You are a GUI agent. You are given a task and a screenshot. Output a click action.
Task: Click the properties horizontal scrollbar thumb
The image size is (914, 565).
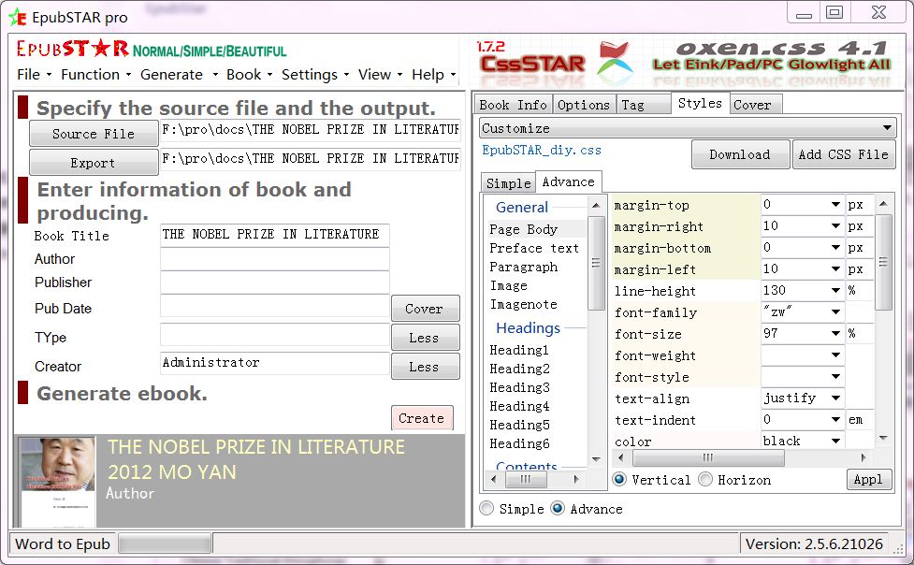coord(707,457)
